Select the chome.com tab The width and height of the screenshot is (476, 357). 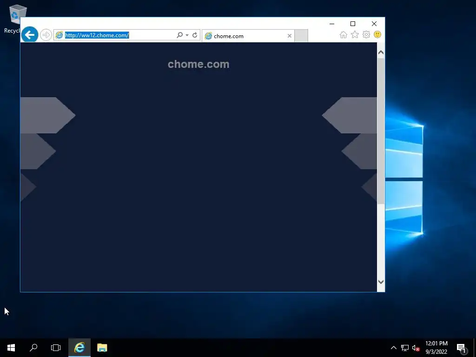point(248,36)
